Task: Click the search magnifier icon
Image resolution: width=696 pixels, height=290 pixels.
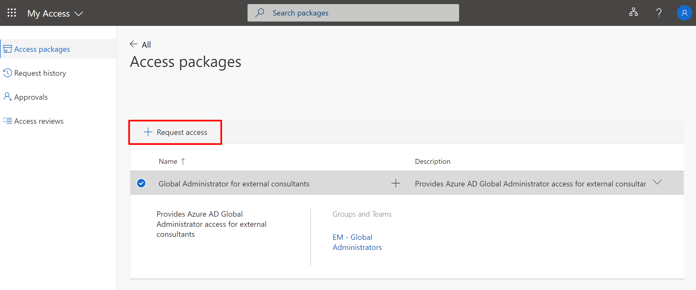Action: [x=260, y=13]
